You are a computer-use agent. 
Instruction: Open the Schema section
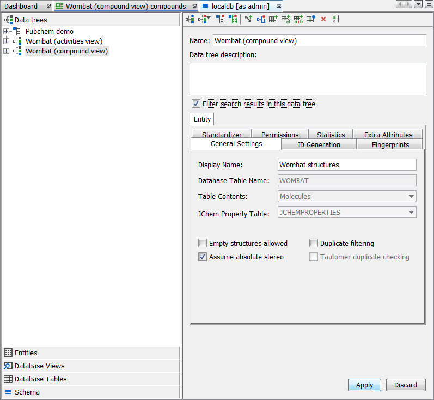pos(91,392)
